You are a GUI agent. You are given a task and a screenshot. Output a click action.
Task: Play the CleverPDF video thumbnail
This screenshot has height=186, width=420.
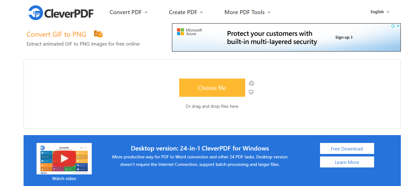click(x=64, y=159)
